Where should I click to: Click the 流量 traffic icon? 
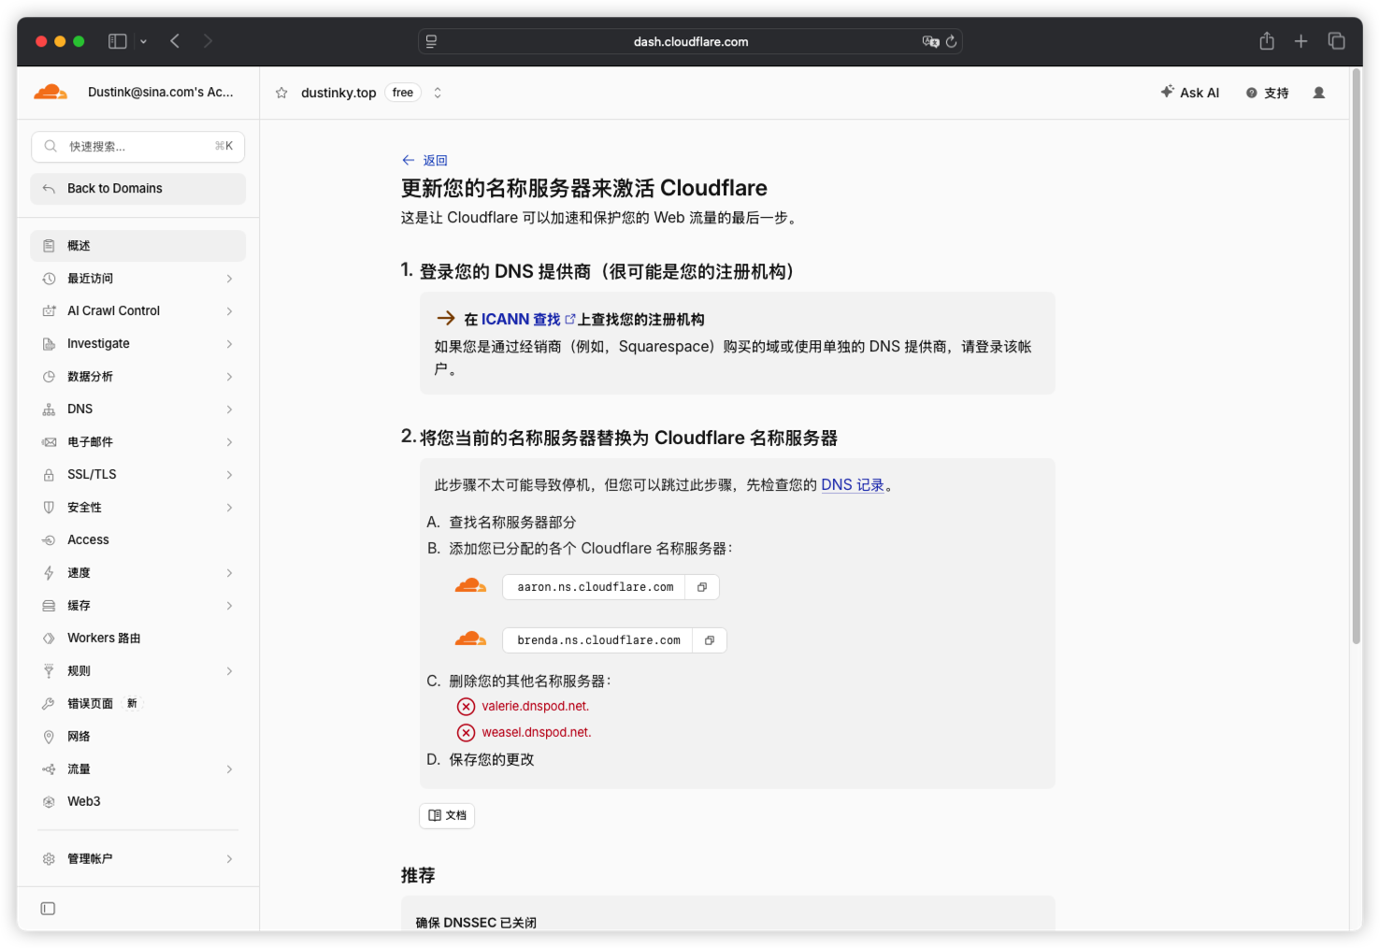(x=49, y=769)
